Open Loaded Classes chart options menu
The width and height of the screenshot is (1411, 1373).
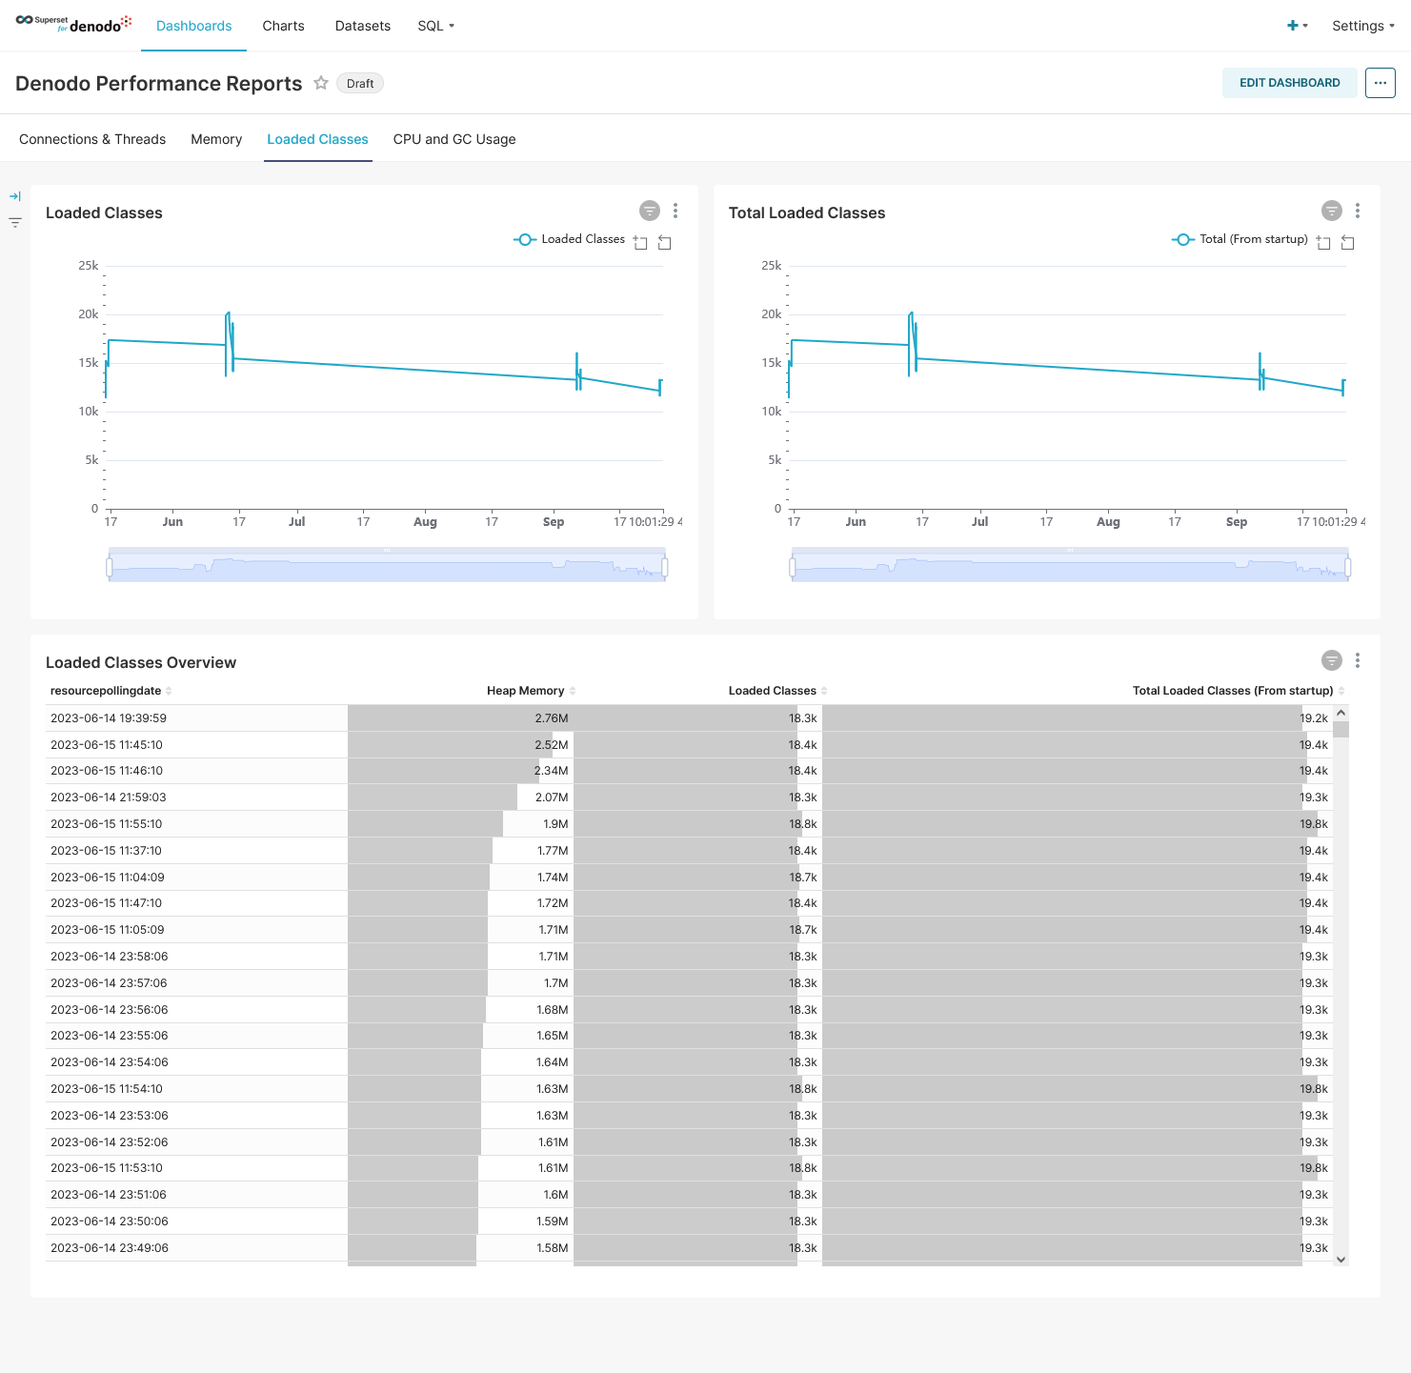675,211
